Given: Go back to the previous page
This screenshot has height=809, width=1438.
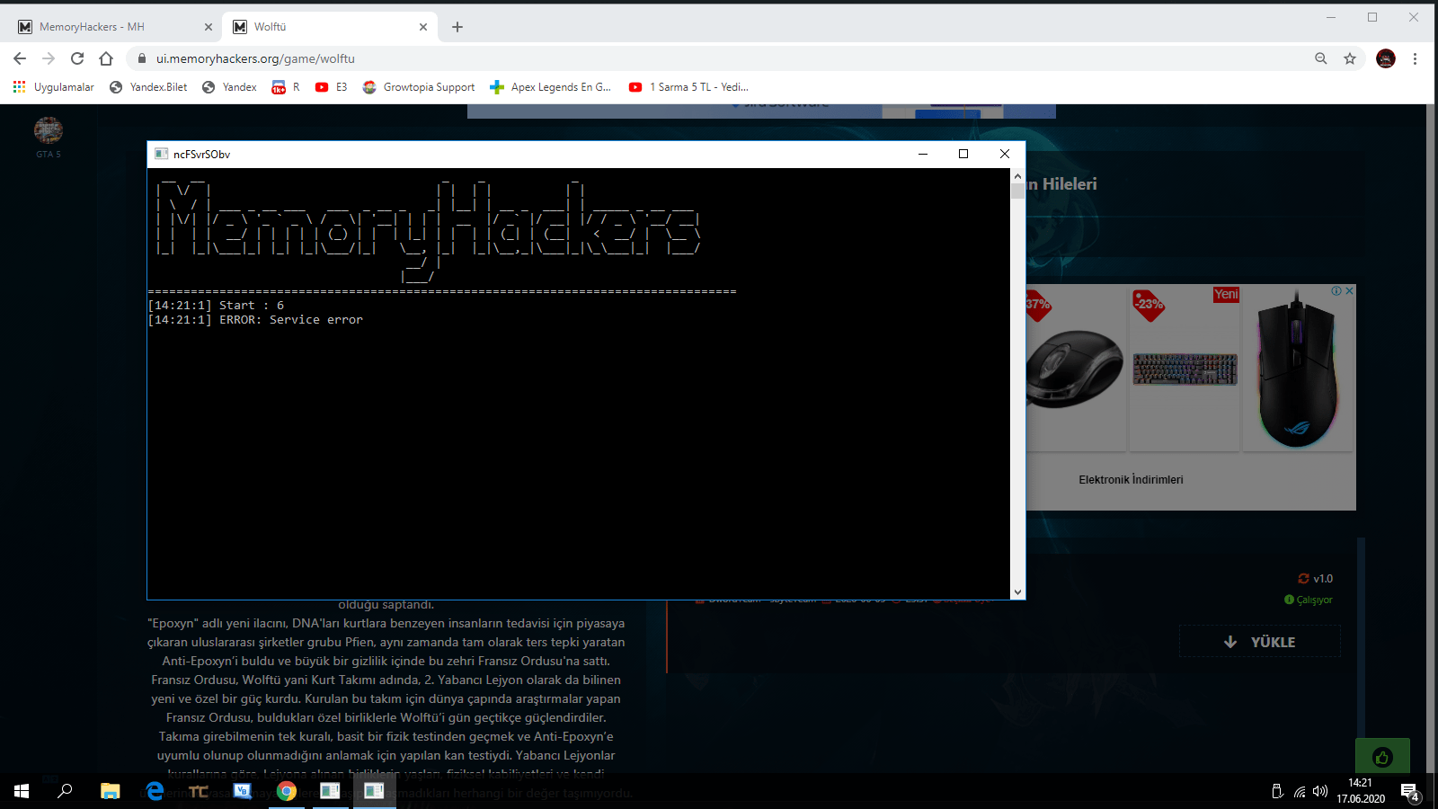Looking at the screenshot, I should click(x=20, y=58).
